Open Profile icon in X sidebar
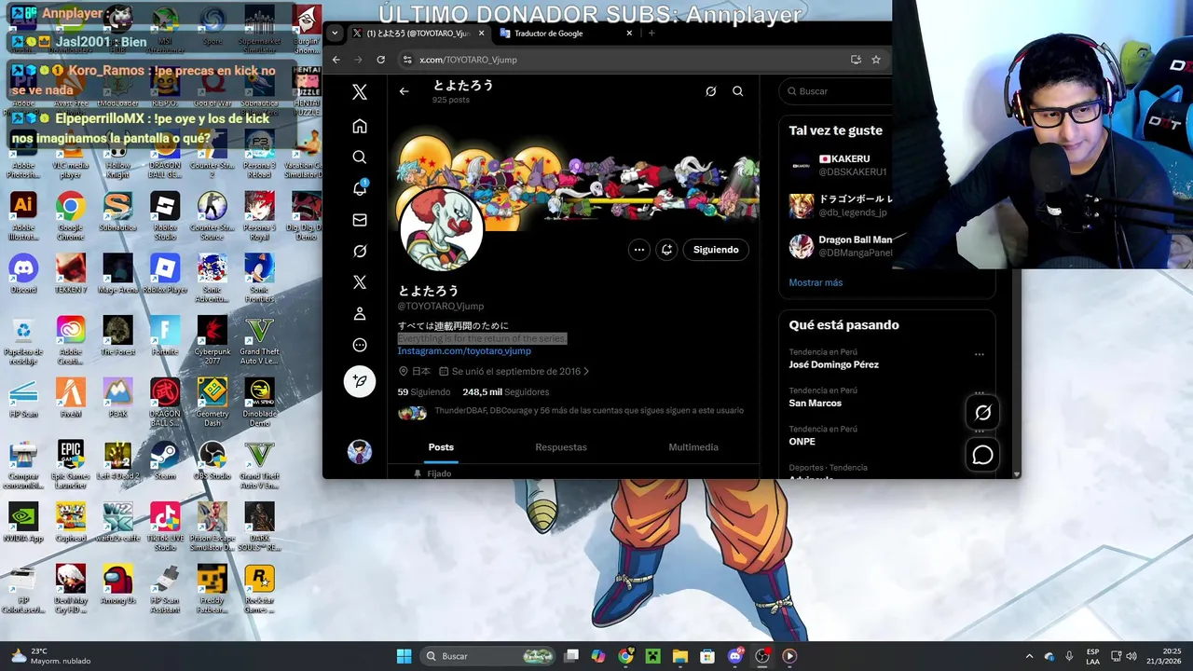This screenshot has height=671, width=1193. point(360,314)
